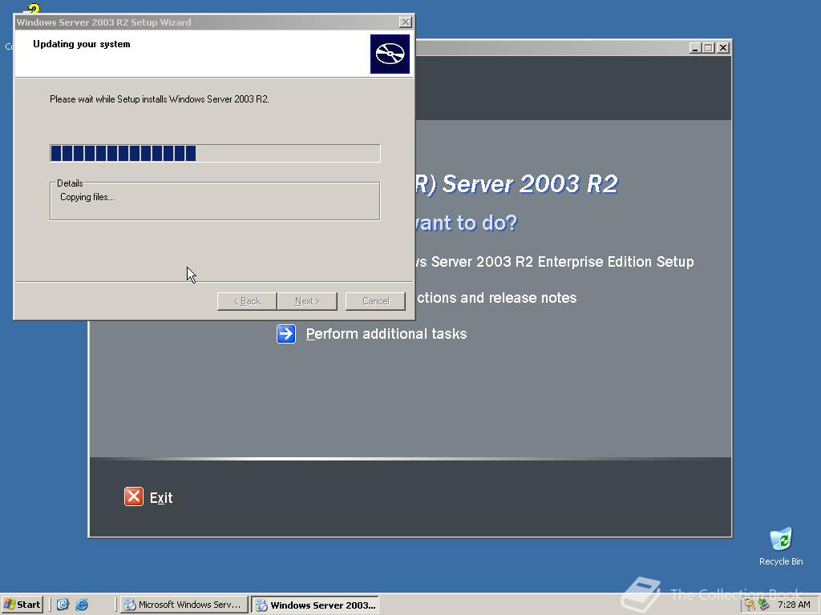This screenshot has height=615, width=821.
Task: Click the Cancel button in Setup Wizard
Action: [375, 301]
